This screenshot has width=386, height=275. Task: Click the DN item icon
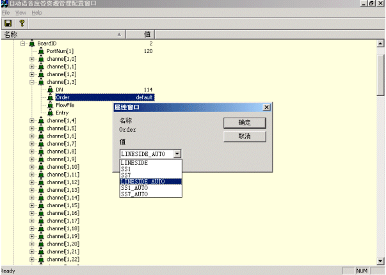click(51, 90)
